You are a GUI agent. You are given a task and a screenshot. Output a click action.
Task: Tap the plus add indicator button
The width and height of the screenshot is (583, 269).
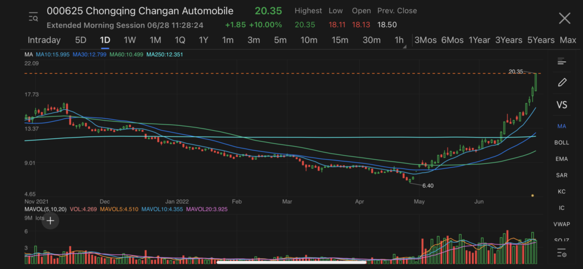50,221
